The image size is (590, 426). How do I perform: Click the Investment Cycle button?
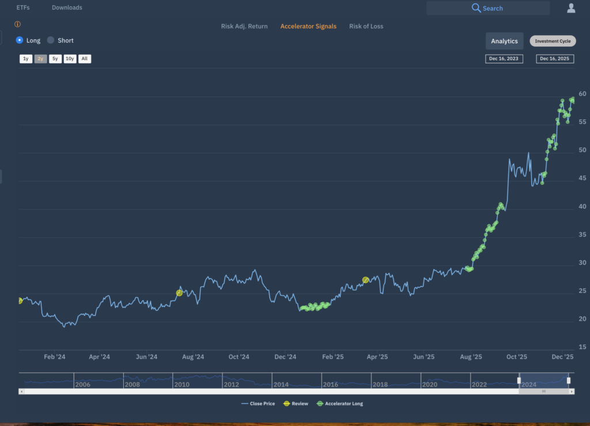(x=553, y=41)
